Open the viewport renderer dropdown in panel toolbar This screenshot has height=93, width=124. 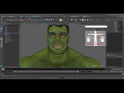(x=75, y=24)
